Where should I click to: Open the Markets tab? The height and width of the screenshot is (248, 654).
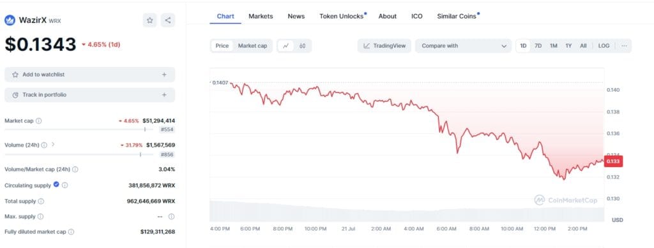click(261, 16)
